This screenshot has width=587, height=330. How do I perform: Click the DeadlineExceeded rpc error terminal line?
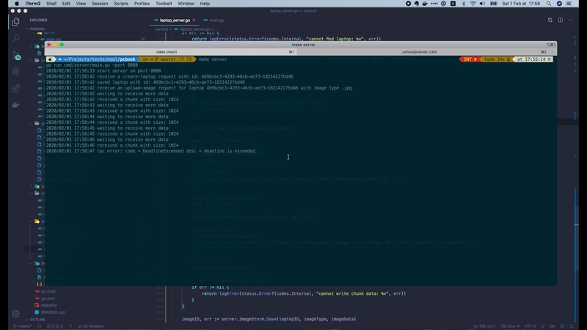150,151
